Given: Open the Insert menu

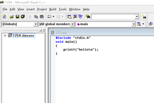Looking at the screenshot, I should pyautogui.click(x=31, y=9).
